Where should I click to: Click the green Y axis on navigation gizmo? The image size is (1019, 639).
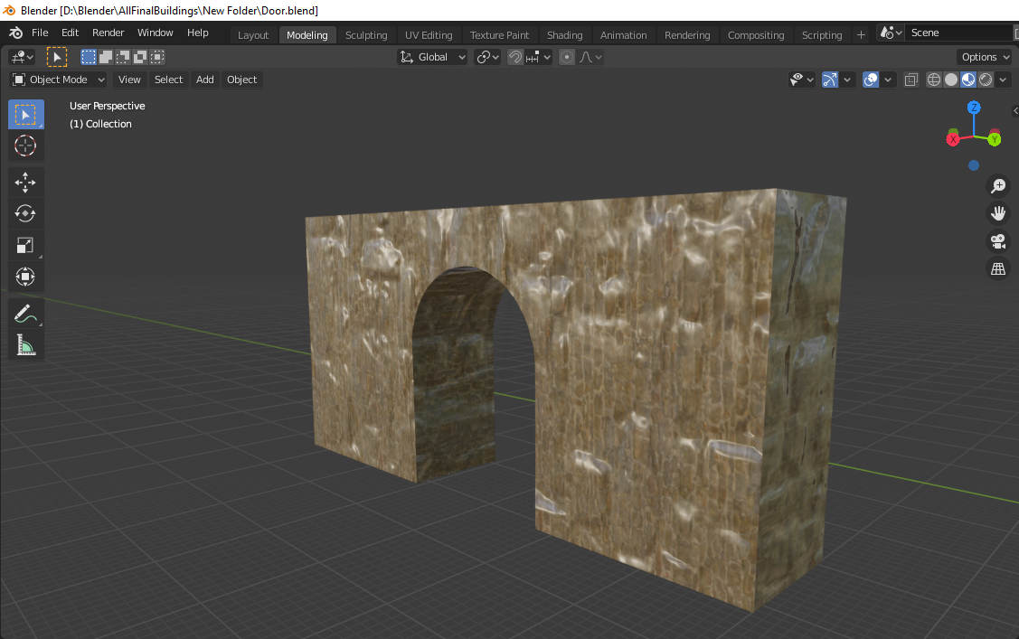coord(995,139)
